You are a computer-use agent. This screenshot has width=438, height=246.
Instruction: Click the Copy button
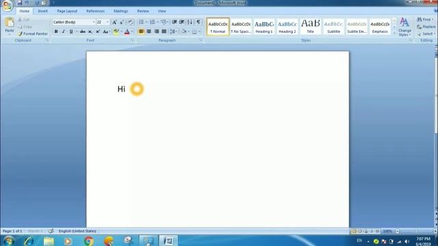click(x=25, y=27)
